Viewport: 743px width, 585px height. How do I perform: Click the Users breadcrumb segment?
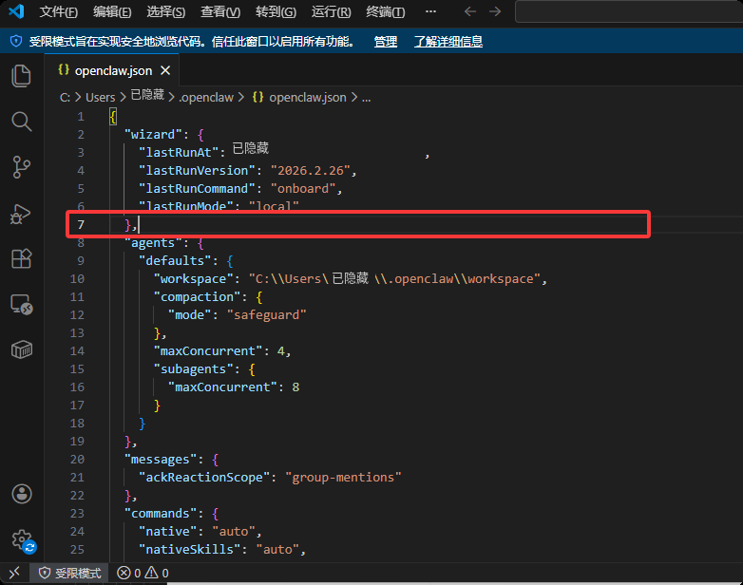point(101,98)
